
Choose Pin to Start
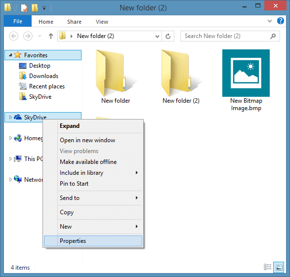93,184
